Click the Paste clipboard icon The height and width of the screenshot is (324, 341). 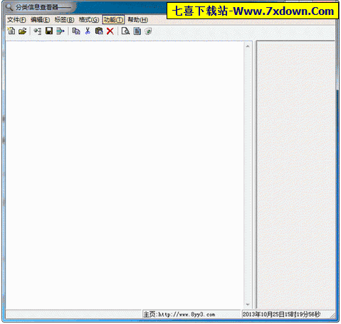coord(99,31)
